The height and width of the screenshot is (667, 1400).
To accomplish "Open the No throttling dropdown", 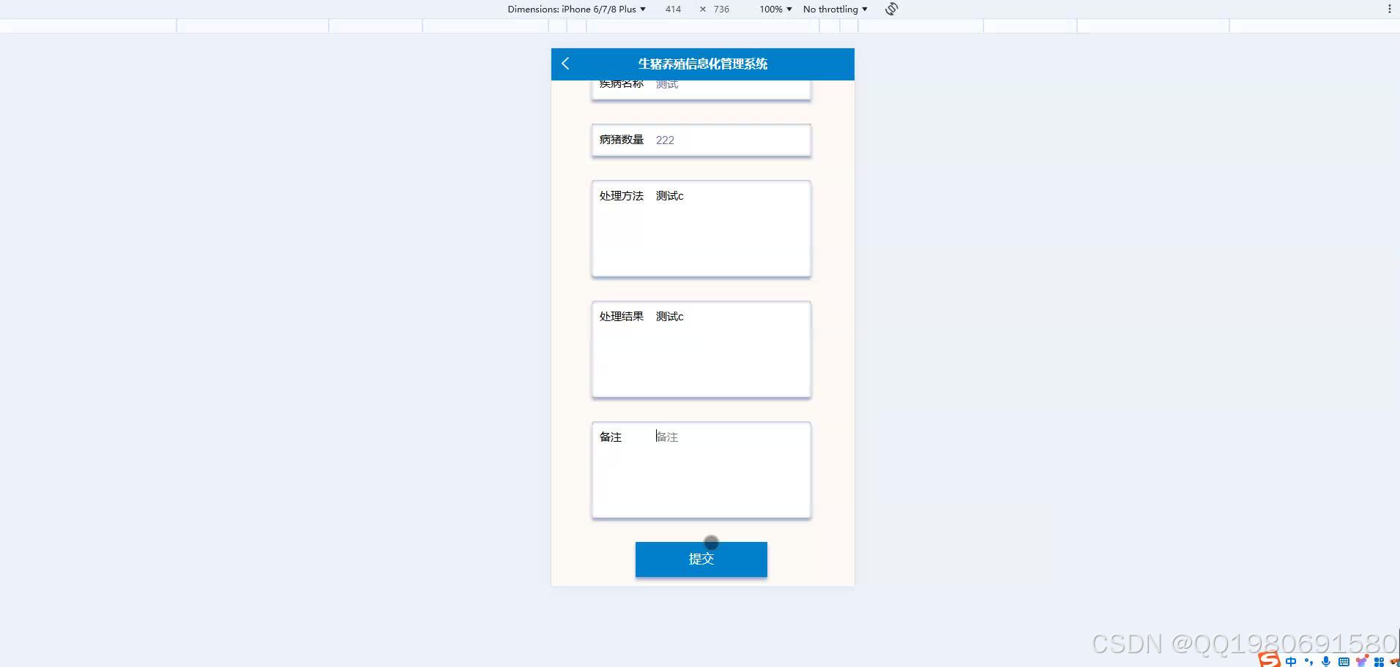I will pyautogui.click(x=834, y=9).
